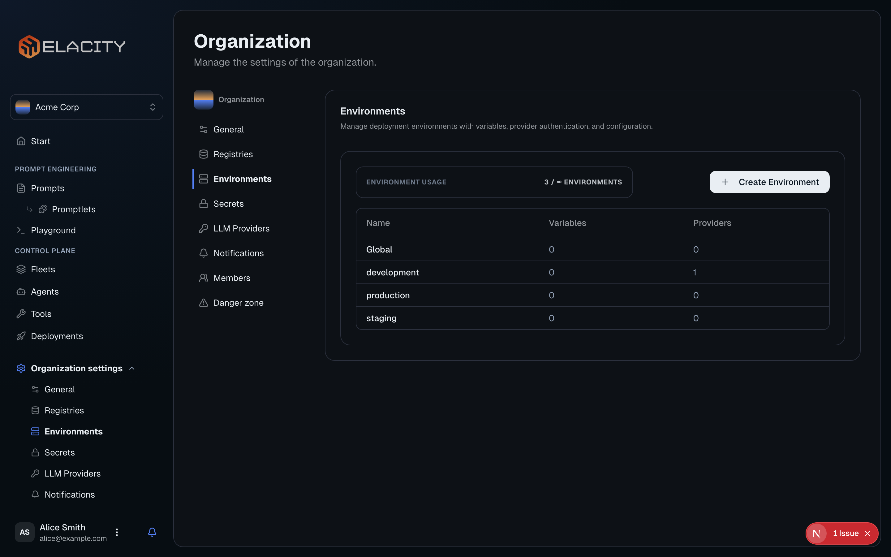Switch to the Secrets settings tab
The height and width of the screenshot is (557, 891).
[x=228, y=203]
